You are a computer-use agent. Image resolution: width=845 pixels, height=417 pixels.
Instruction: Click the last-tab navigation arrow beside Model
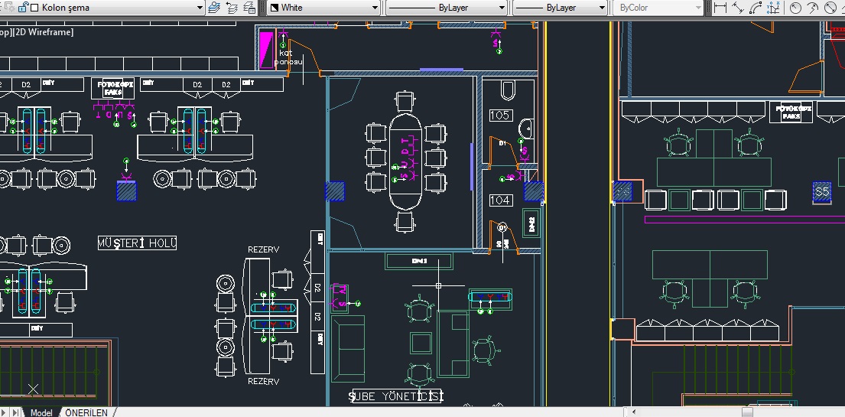coord(16,412)
